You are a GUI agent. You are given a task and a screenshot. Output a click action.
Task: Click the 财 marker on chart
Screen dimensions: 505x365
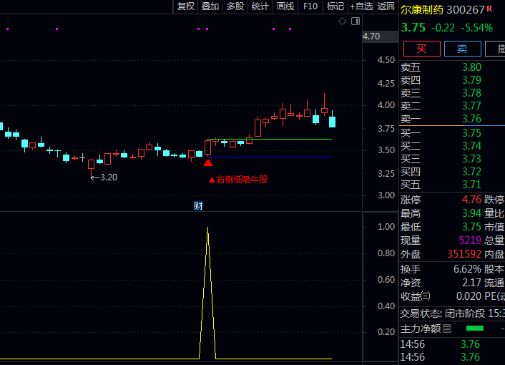pos(198,206)
